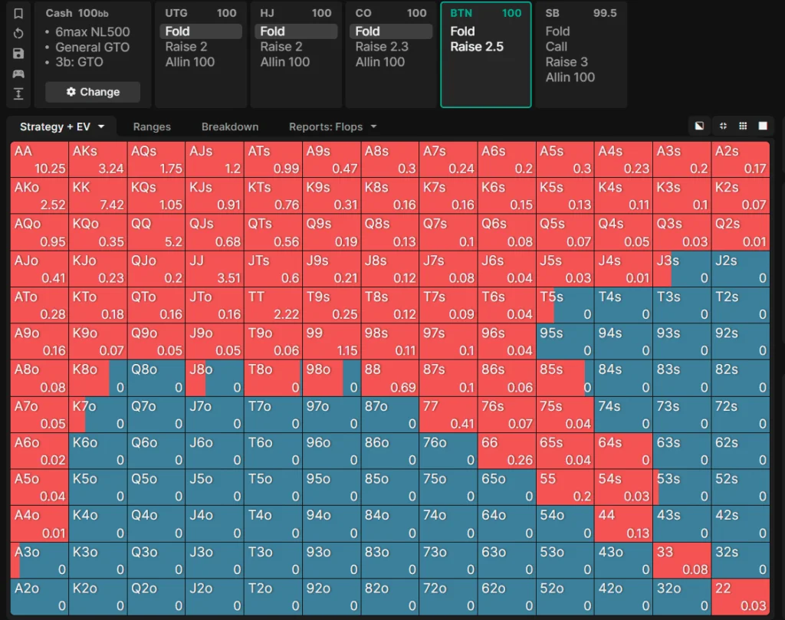
Task: Select Raise 2.5 for BTN
Action: 477,47
